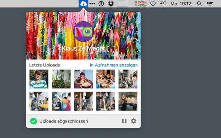The width and height of the screenshot is (221, 138).
Task: Open the fourth thumbnail in second row
Action: pyautogui.click(x=106, y=101)
